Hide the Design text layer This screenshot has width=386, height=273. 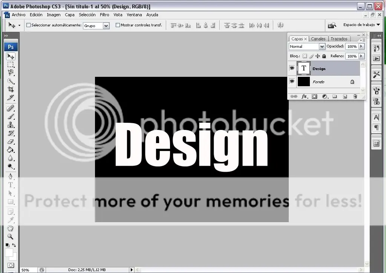292,68
